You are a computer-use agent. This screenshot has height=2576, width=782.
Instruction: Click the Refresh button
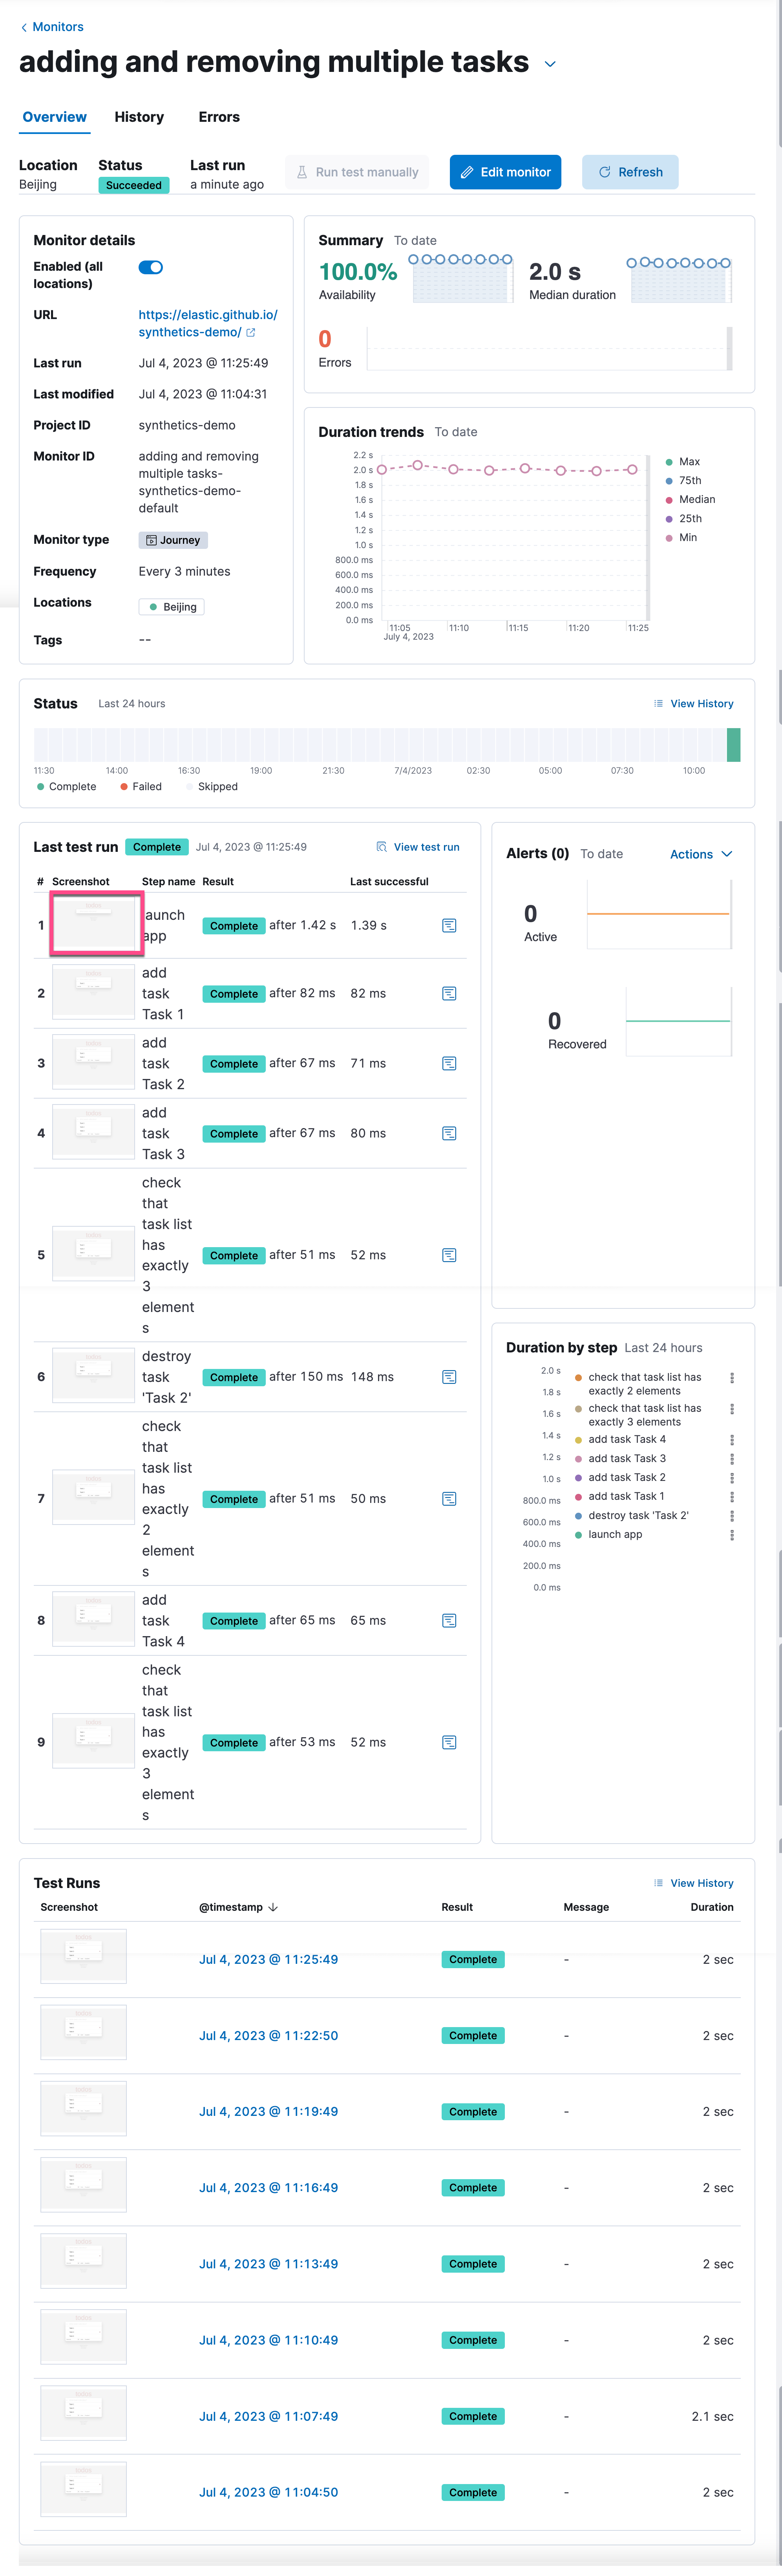(630, 172)
